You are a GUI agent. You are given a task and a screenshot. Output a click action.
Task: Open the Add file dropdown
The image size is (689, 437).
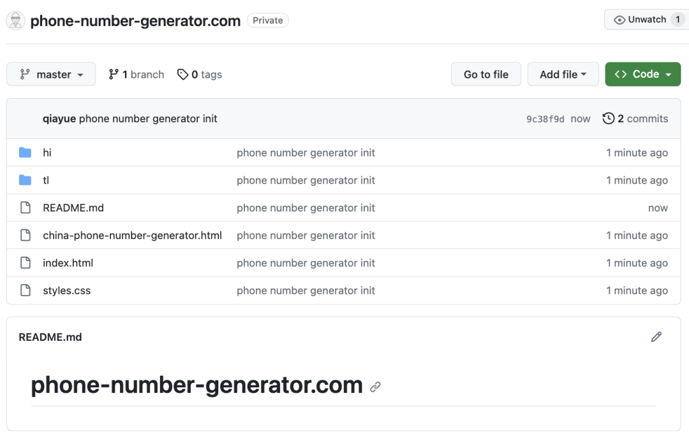coord(563,75)
